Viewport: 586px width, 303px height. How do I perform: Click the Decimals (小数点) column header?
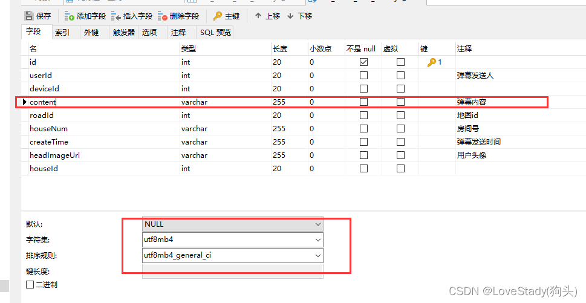pyautogui.click(x=327, y=48)
